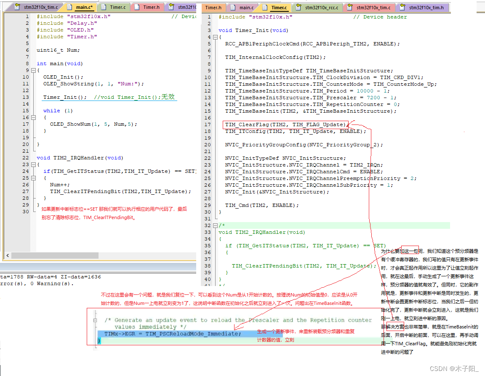Click the file icon on right main.c tab
This screenshot has height=376, width=485.
[x=233, y=7]
